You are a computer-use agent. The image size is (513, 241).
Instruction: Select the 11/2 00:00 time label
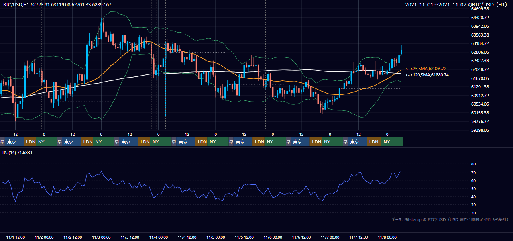(x=45, y=237)
